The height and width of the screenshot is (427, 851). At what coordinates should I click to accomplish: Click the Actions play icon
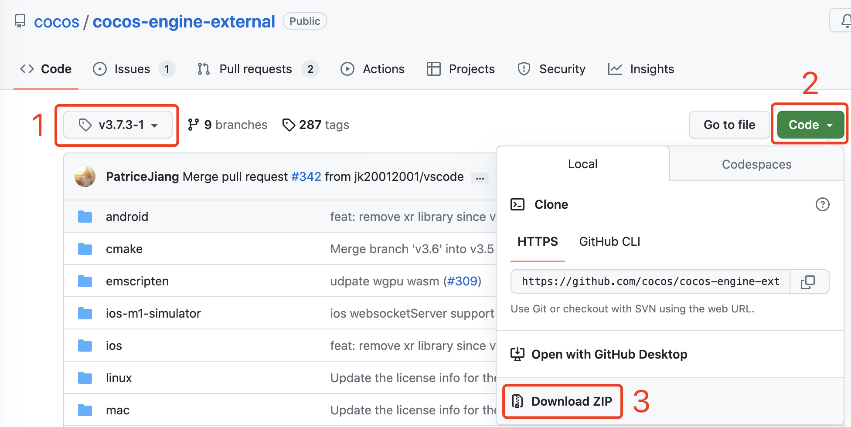(x=347, y=69)
